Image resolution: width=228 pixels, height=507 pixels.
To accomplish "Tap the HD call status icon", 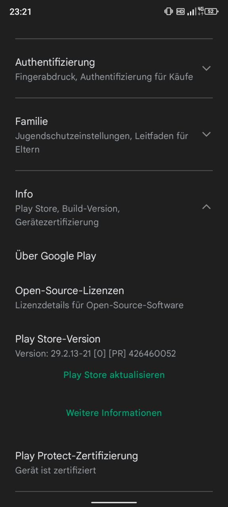I will [x=180, y=11].
